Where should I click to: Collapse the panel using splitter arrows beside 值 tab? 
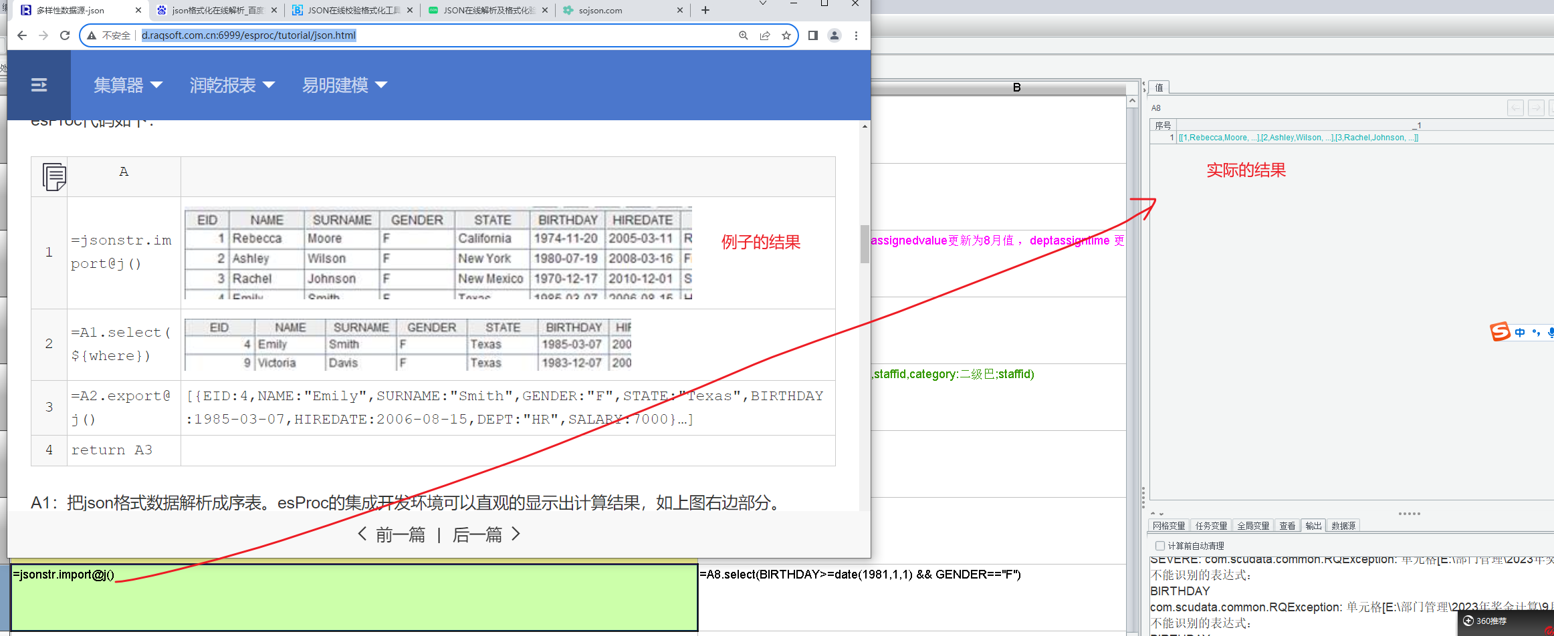pyautogui.click(x=1143, y=88)
